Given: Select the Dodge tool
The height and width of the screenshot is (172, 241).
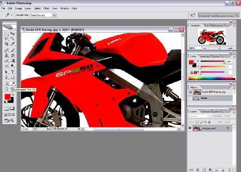Looking at the screenshot, I should pos(12,66).
